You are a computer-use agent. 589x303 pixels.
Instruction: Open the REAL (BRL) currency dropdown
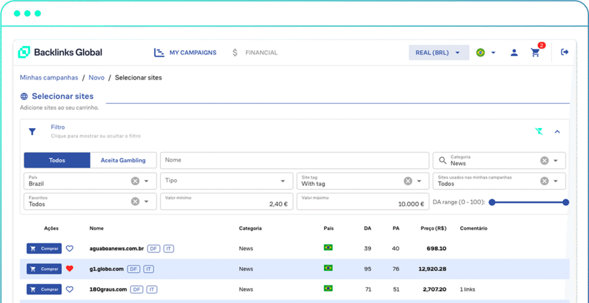click(x=438, y=53)
